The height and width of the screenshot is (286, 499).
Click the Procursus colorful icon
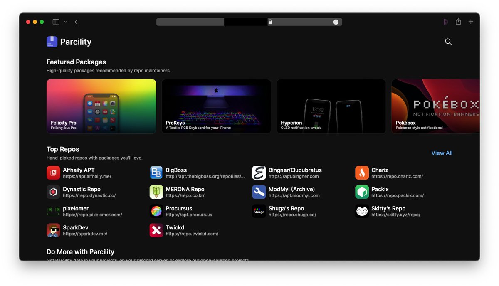pyautogui.click(x=156, y=211)
